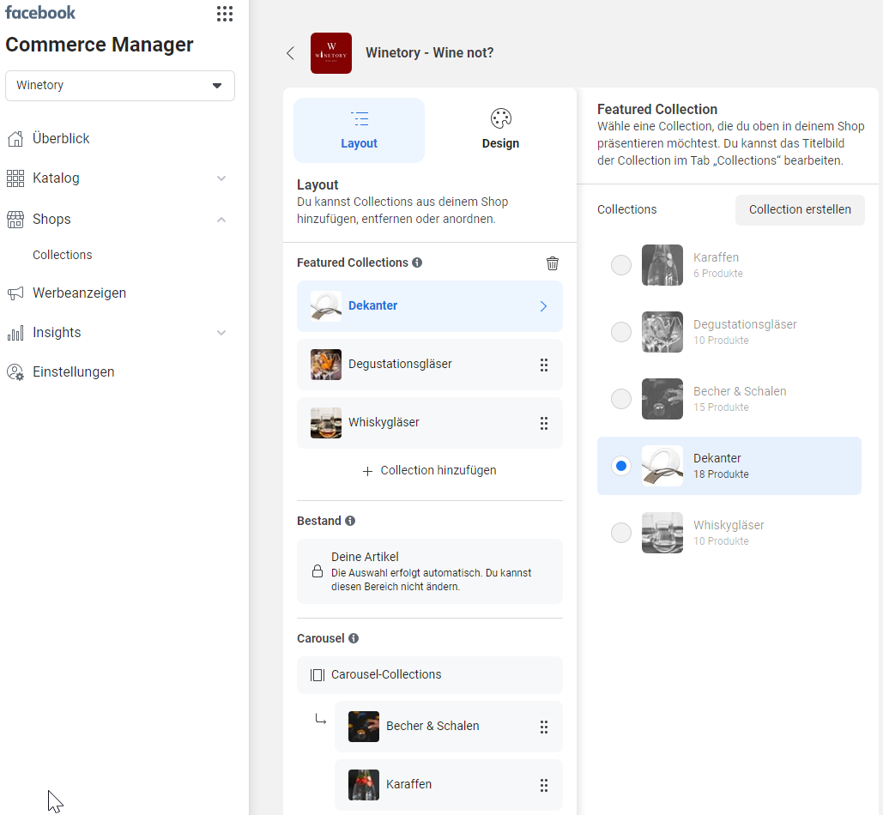
Task: Click the Layout tab list icon
Action: (x=360, y=118)
